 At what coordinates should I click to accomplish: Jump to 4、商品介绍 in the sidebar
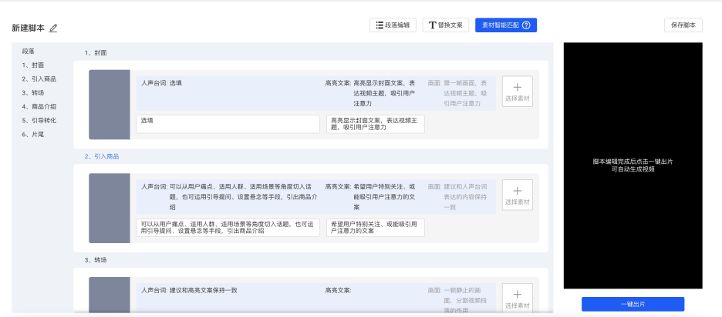pos(39,107)
